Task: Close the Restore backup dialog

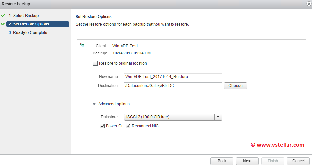Action: pyautogui.click(x=309, y=4)
